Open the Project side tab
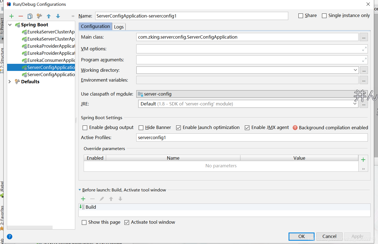Image resolution: width=378 pixels, height=244 pixels. [x=2, y=26]
